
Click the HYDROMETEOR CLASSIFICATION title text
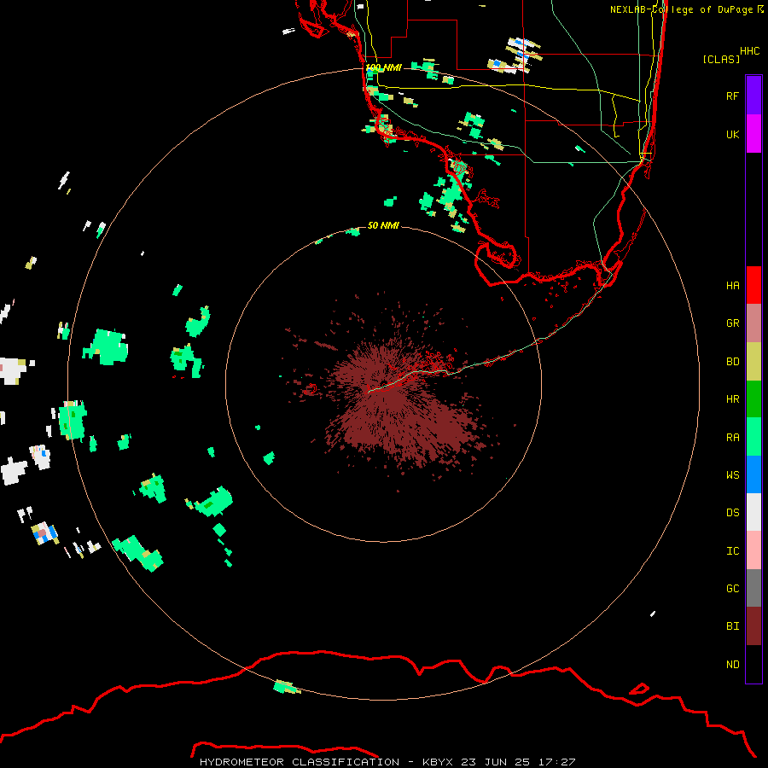click(300, 762)
